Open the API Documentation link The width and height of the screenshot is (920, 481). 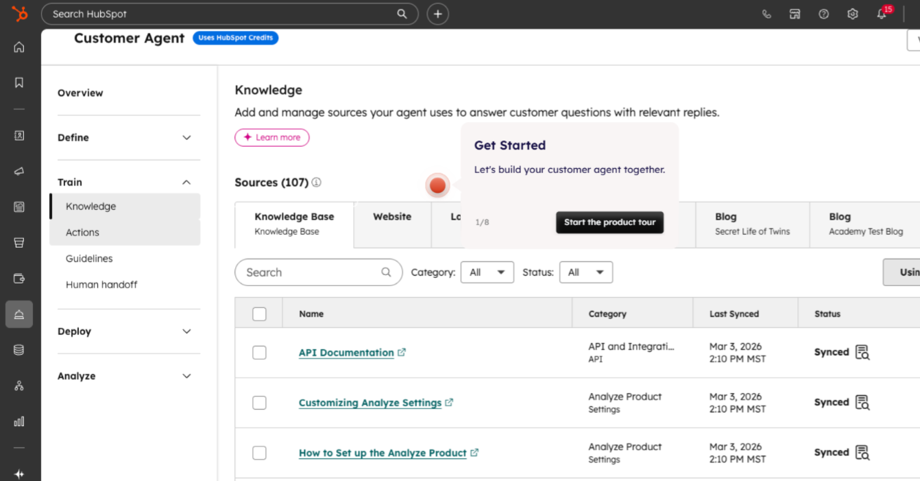pyautogui.click(x=346, y=353)
